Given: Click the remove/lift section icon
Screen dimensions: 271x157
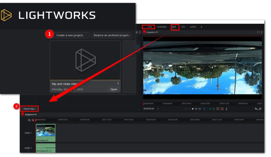Looking at the screenshot, I should [x=218, y=109].
